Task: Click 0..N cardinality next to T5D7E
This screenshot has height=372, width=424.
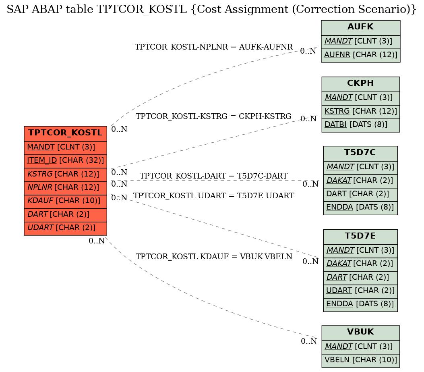Action: coord(310,262)
